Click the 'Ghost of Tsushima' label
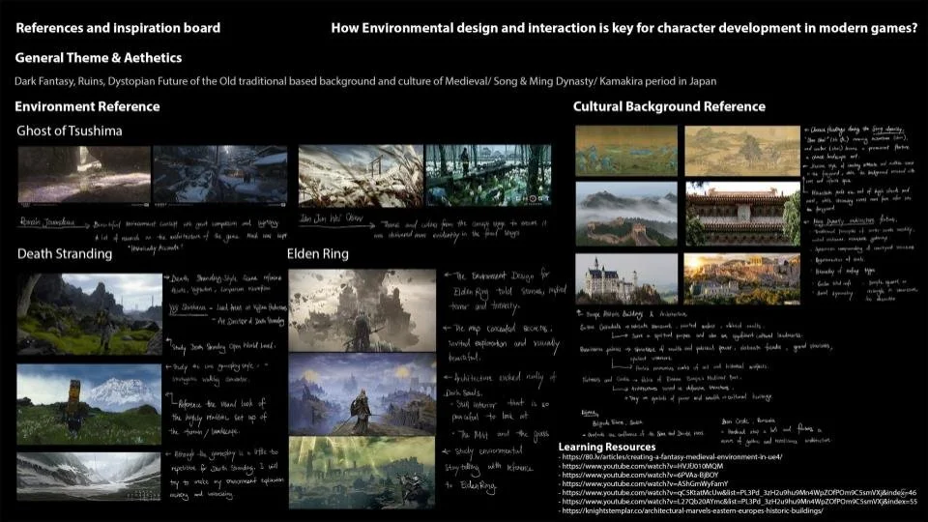Image resolution: width=928 pixels, height=522 pixels. pyautogui.click(x=70, y=130)
